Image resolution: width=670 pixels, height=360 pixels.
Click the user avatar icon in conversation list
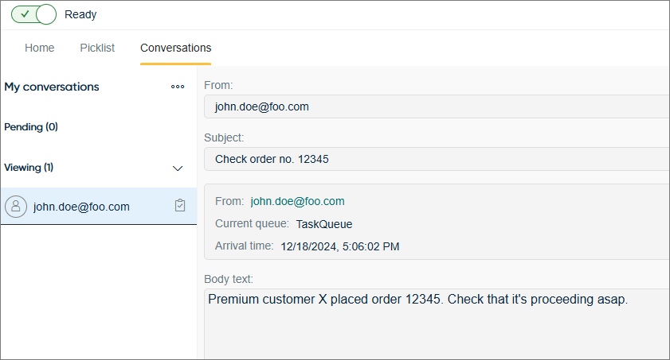16,206
